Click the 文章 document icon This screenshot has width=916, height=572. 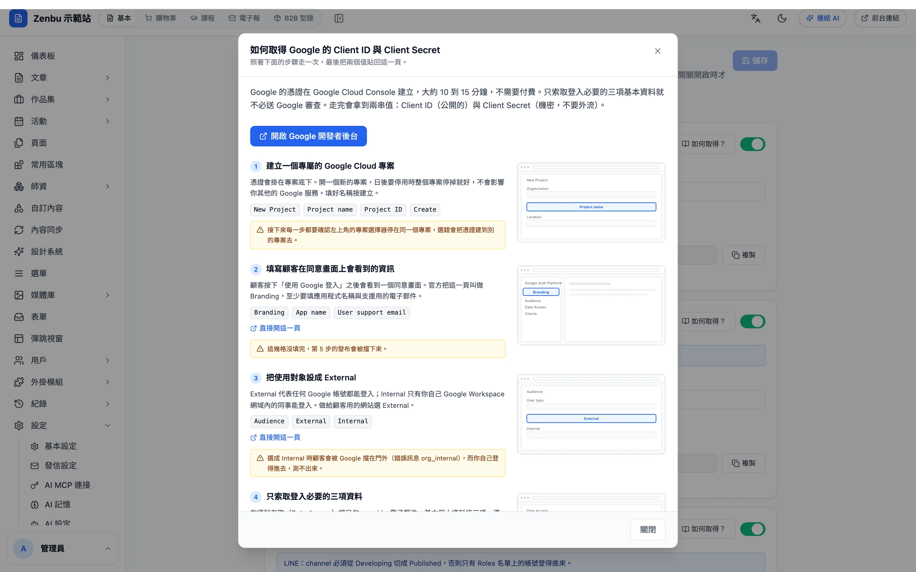19,78
